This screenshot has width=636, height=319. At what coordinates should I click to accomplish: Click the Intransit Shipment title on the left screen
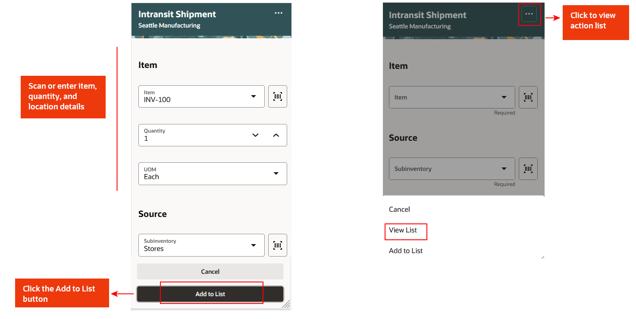click(x=177, y=14)
